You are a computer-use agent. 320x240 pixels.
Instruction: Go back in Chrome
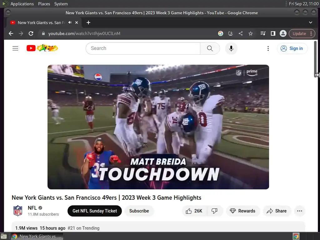[11, 33]
